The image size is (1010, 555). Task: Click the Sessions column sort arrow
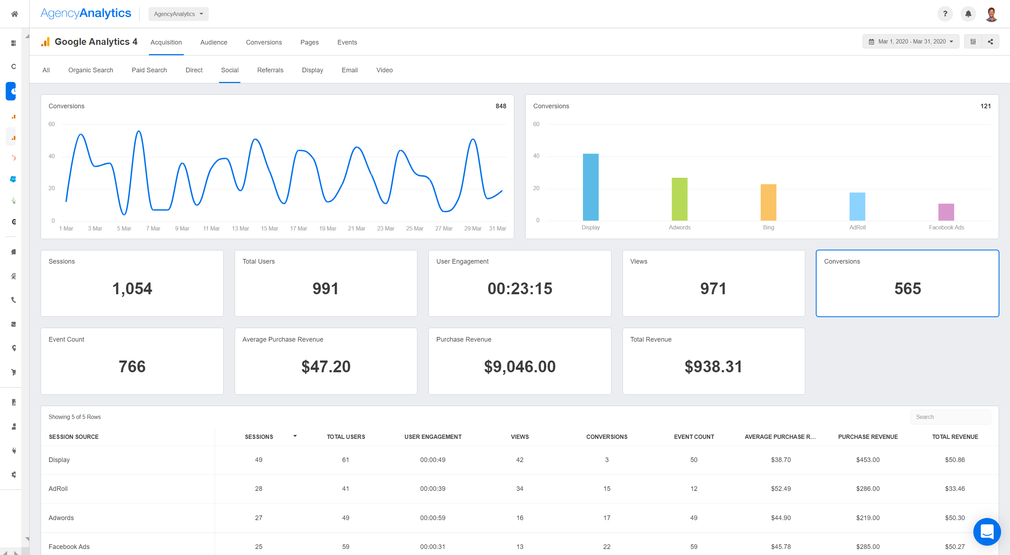[293, 435]
